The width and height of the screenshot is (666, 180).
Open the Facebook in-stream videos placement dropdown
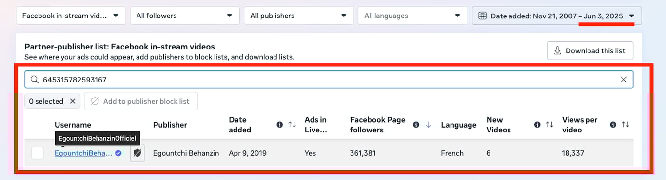(x=71, y=16)
